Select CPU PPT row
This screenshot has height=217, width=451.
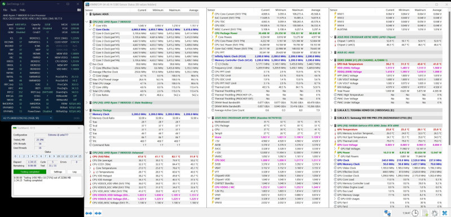point(267,52)
